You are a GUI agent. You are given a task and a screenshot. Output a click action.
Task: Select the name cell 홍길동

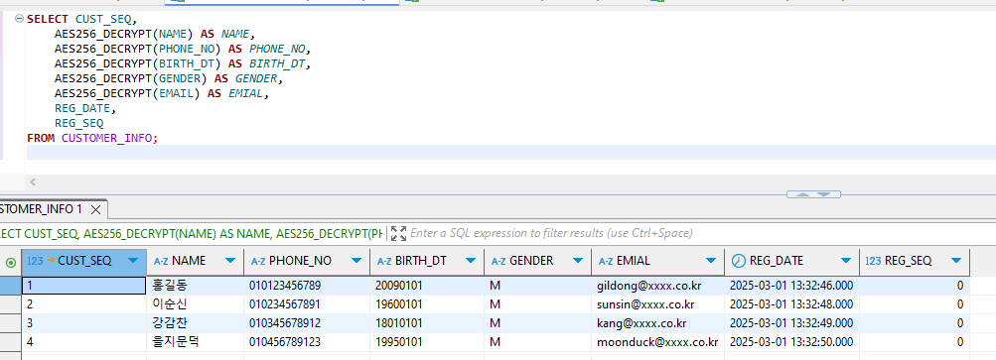coord(195,286)
